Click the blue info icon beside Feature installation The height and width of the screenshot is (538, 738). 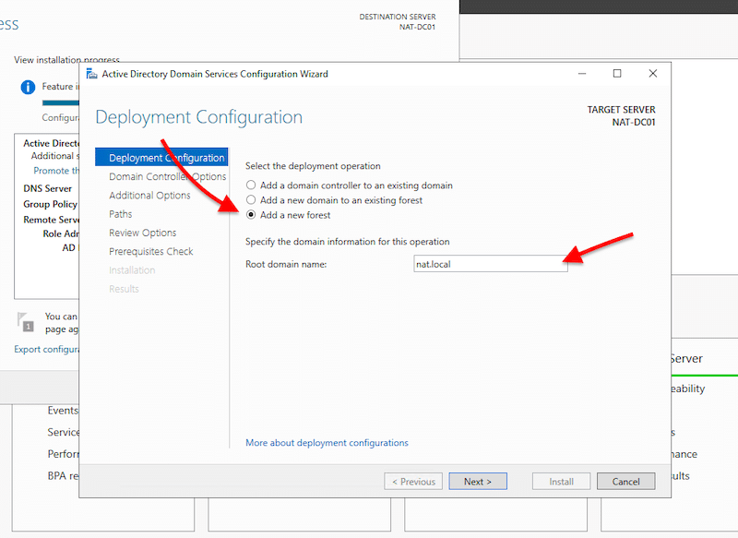(x=28, y=87)
